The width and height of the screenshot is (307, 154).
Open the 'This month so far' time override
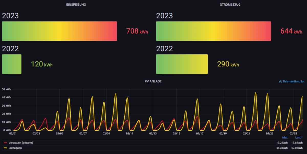pos(292,81)
